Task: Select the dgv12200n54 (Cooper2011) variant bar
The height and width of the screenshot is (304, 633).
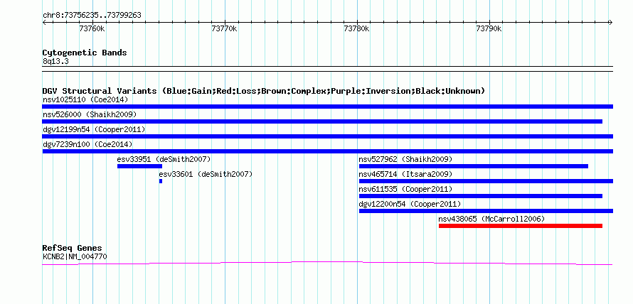Action: point(486,211)
